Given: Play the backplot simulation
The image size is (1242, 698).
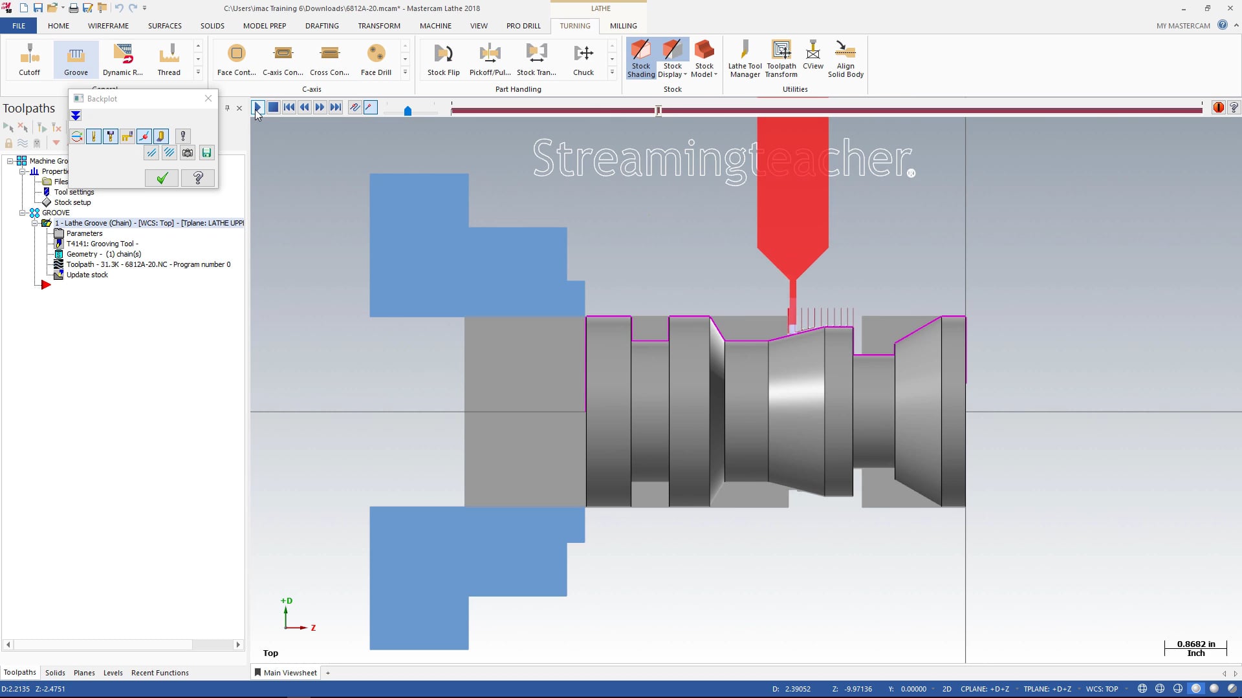Looking at the screenshot, I should tap(257, 107).
